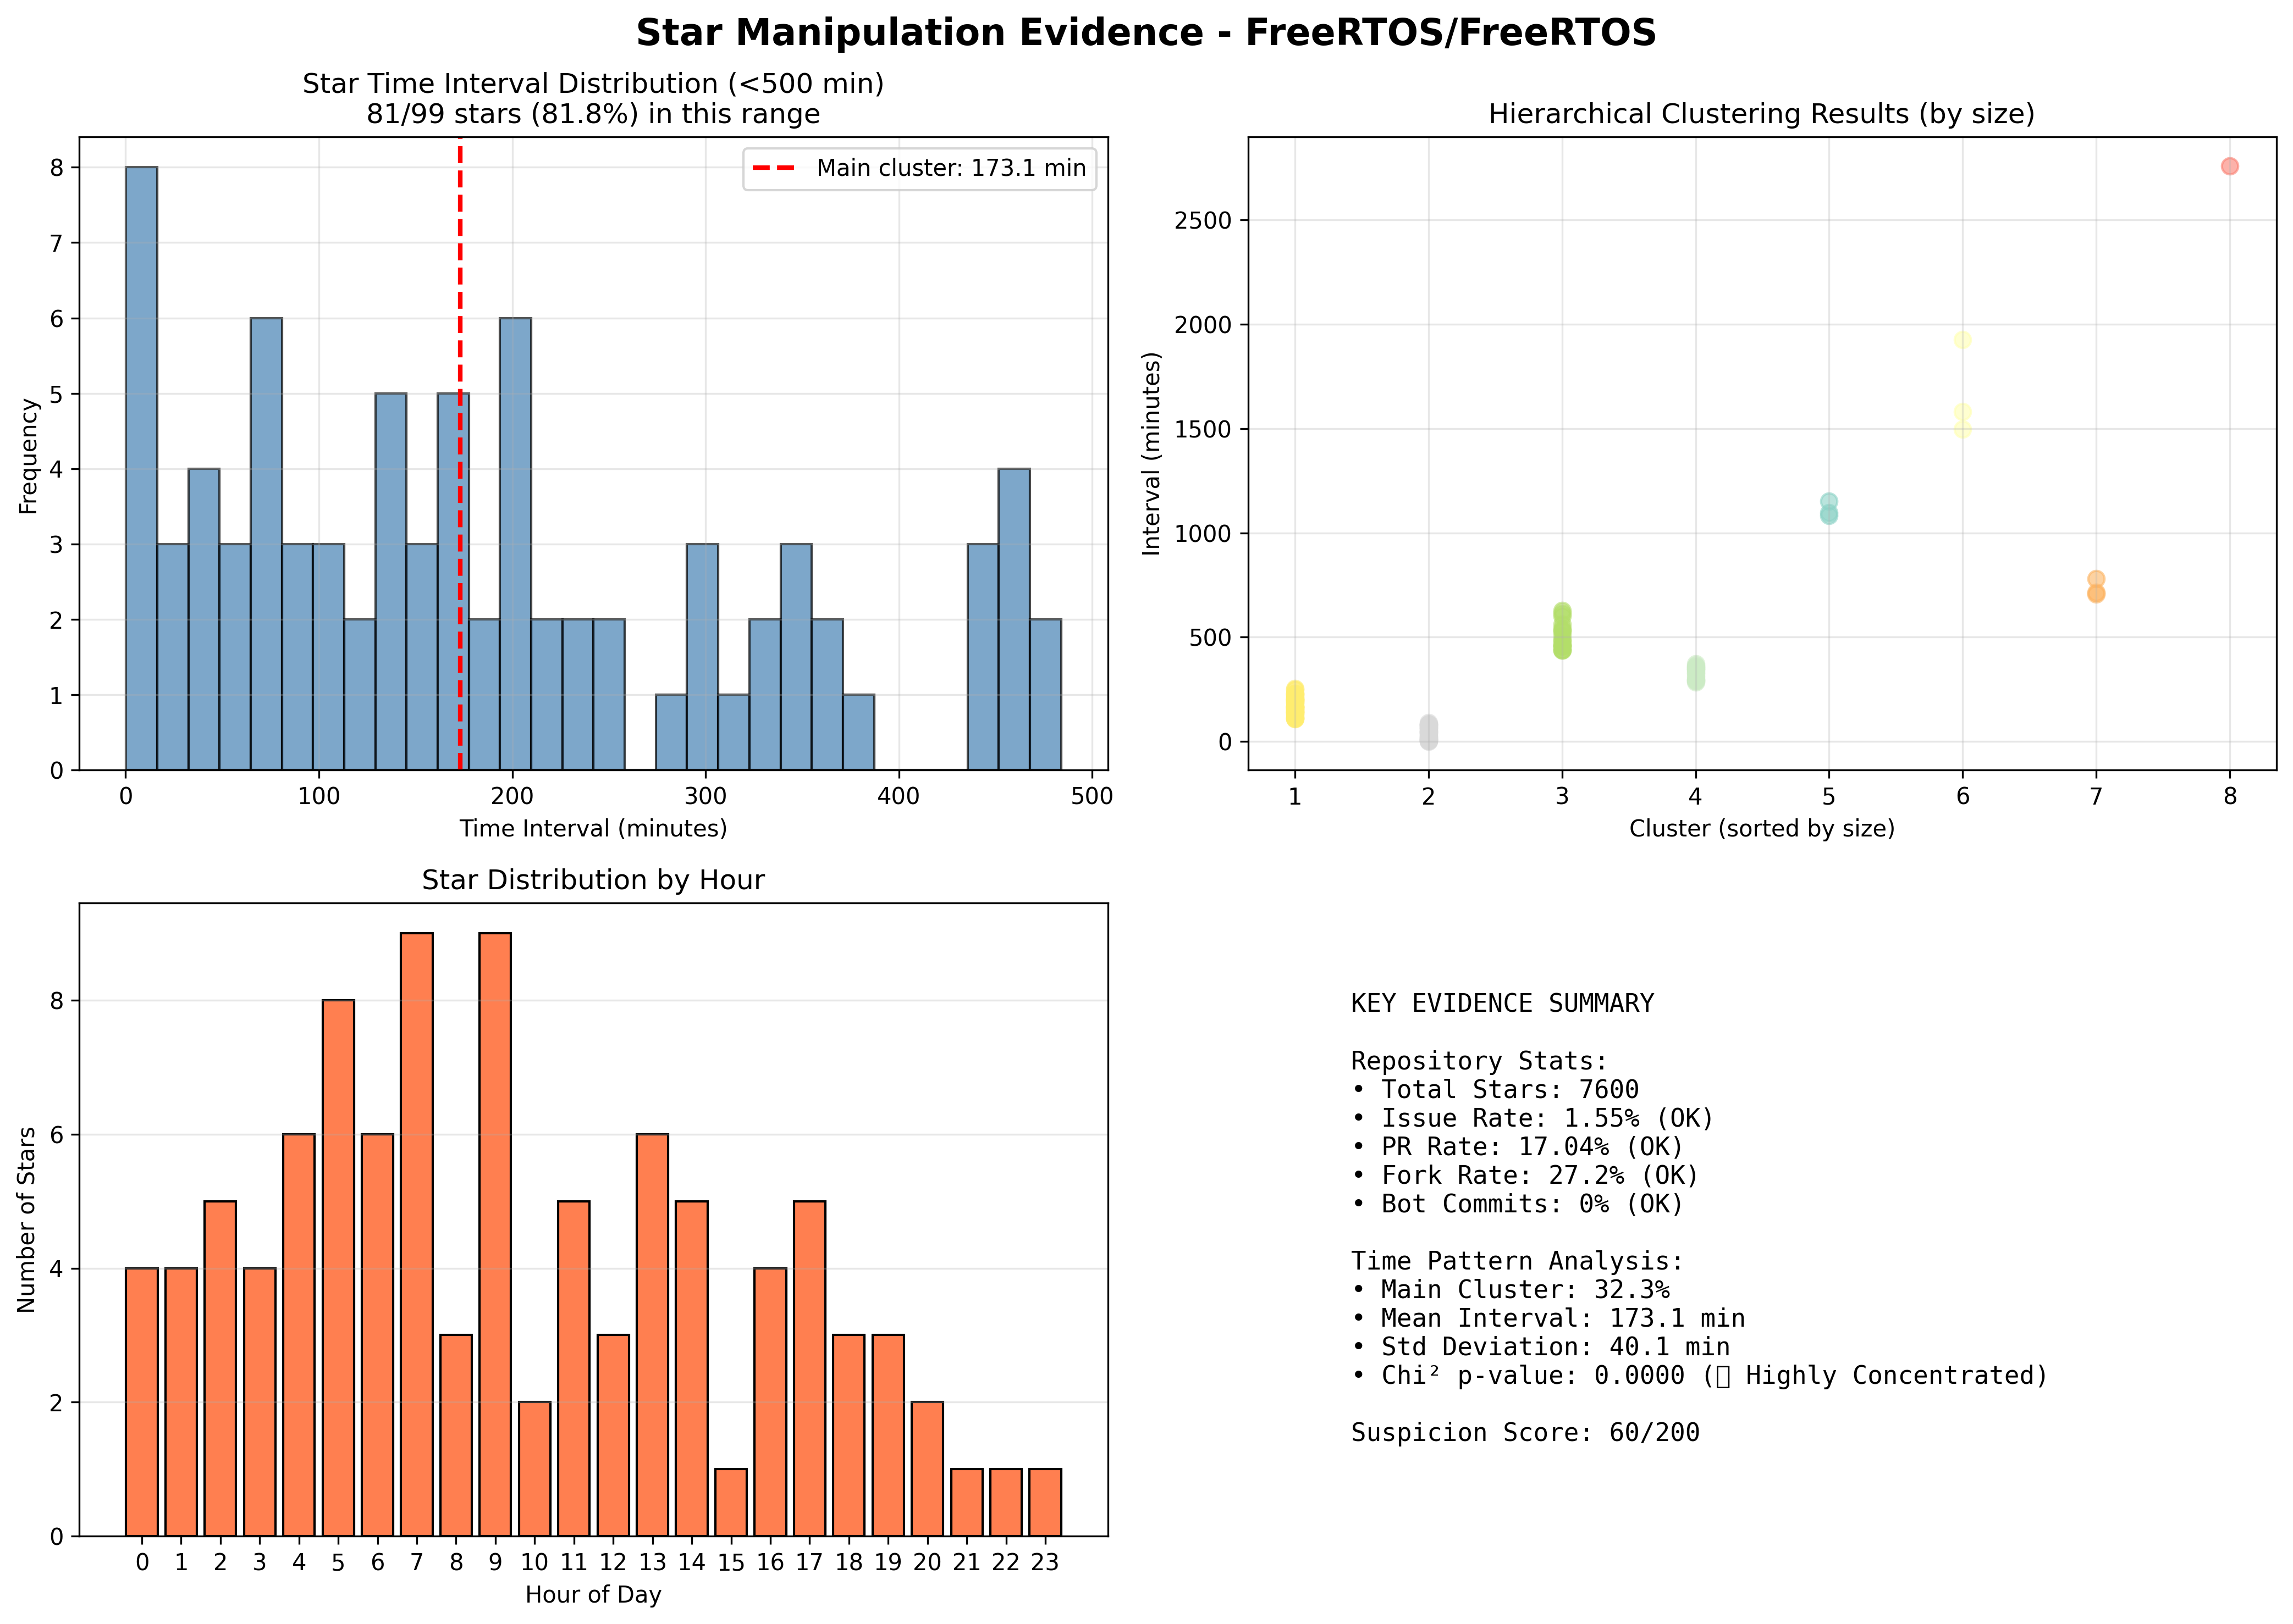Click the 'Cluster (sorted by size)' axis label
The image size is (2293, 1624).
tap(1762, 829)
